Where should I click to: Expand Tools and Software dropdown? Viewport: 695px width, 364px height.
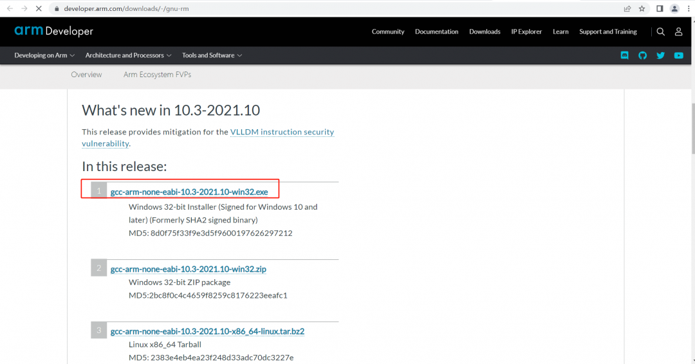pos(212,55)
